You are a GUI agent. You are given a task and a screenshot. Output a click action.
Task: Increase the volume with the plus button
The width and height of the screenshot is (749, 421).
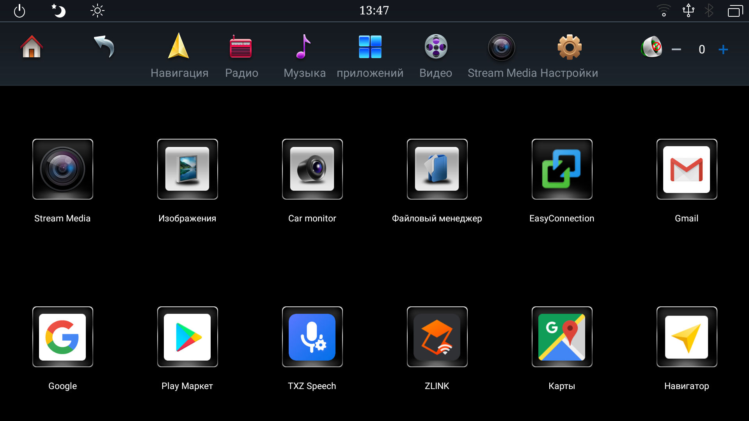point(723,50)
